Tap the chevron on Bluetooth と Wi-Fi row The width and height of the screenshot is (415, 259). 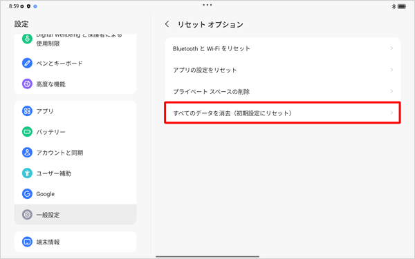[x=391, y=48]
